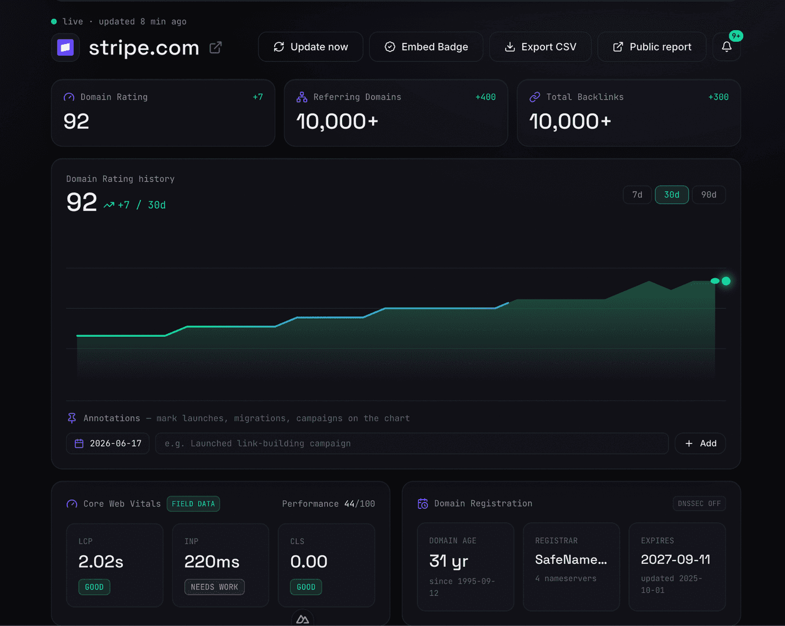
Task: Click the 31 yr domain age value
Action: 448,561
